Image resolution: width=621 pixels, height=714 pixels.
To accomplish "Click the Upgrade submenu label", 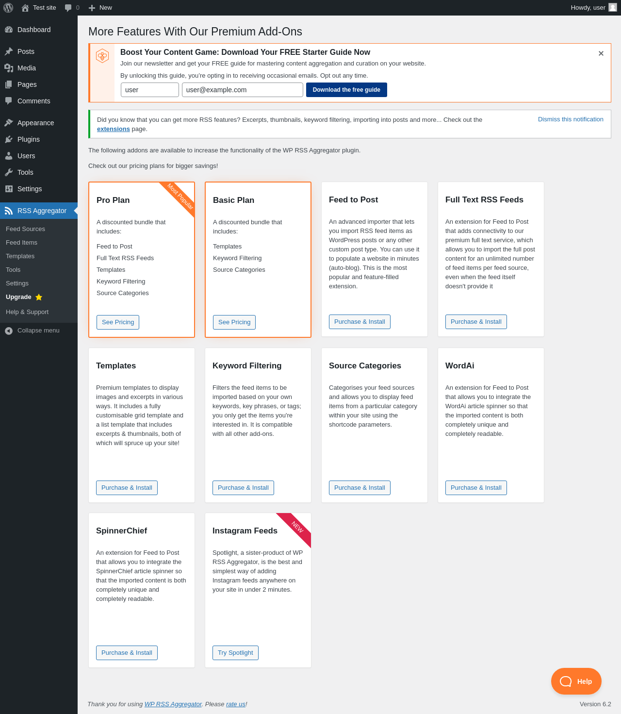I will pos(18,297).
